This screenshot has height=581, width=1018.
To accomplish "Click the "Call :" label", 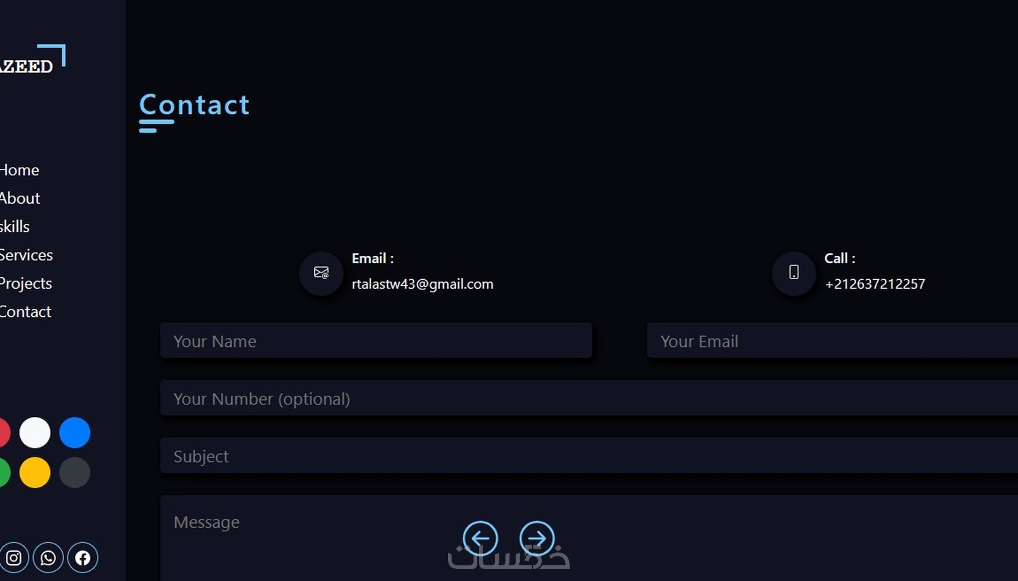I will (x=840, y=258).
